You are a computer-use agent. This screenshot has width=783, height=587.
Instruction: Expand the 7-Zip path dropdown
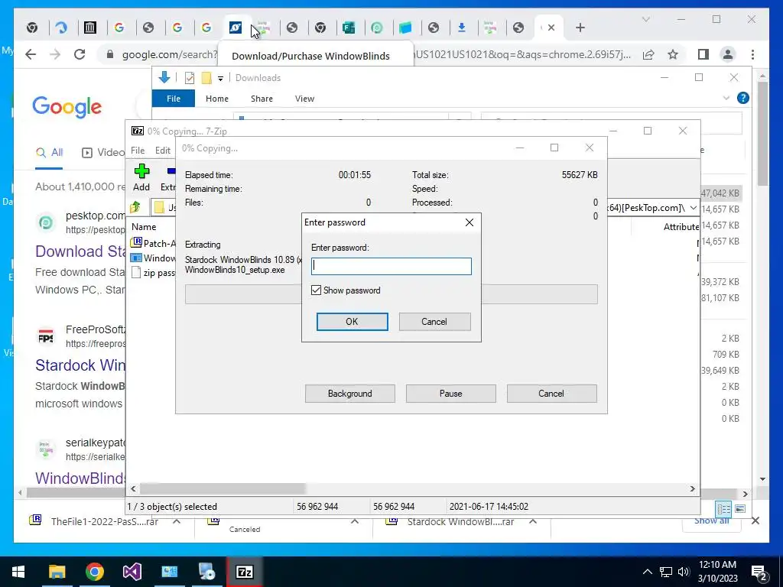pyautogui.click(x=693, y=207)
